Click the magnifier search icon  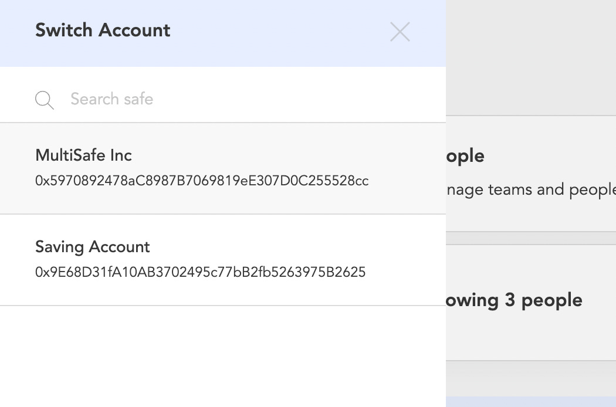45,100
